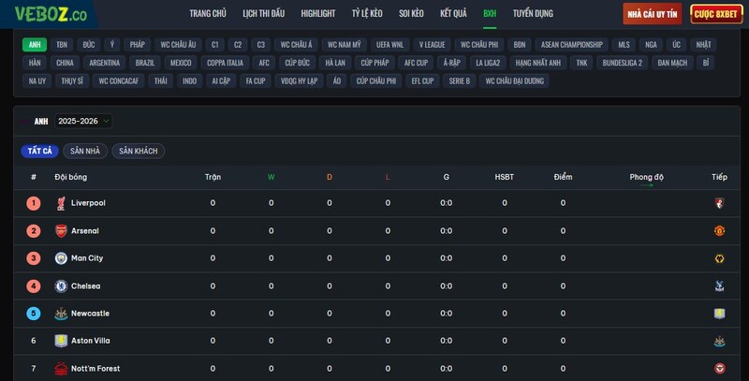Click NHÀ CÁI UY TÍN button
This screenshot has width=749, height=381.
(x=652, y=14)
